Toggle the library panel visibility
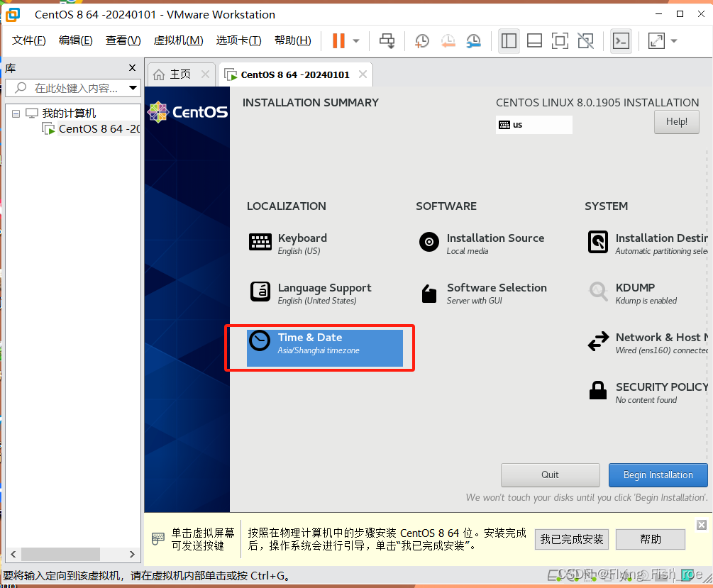Screen dimensions: 713x588 pos(509,40)
